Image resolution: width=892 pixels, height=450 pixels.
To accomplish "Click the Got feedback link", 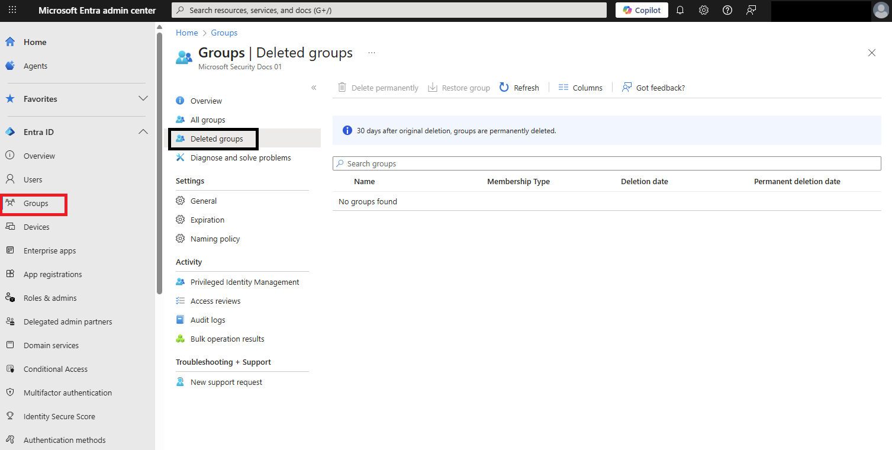I will pyautogui.click(x=653, y=87).
